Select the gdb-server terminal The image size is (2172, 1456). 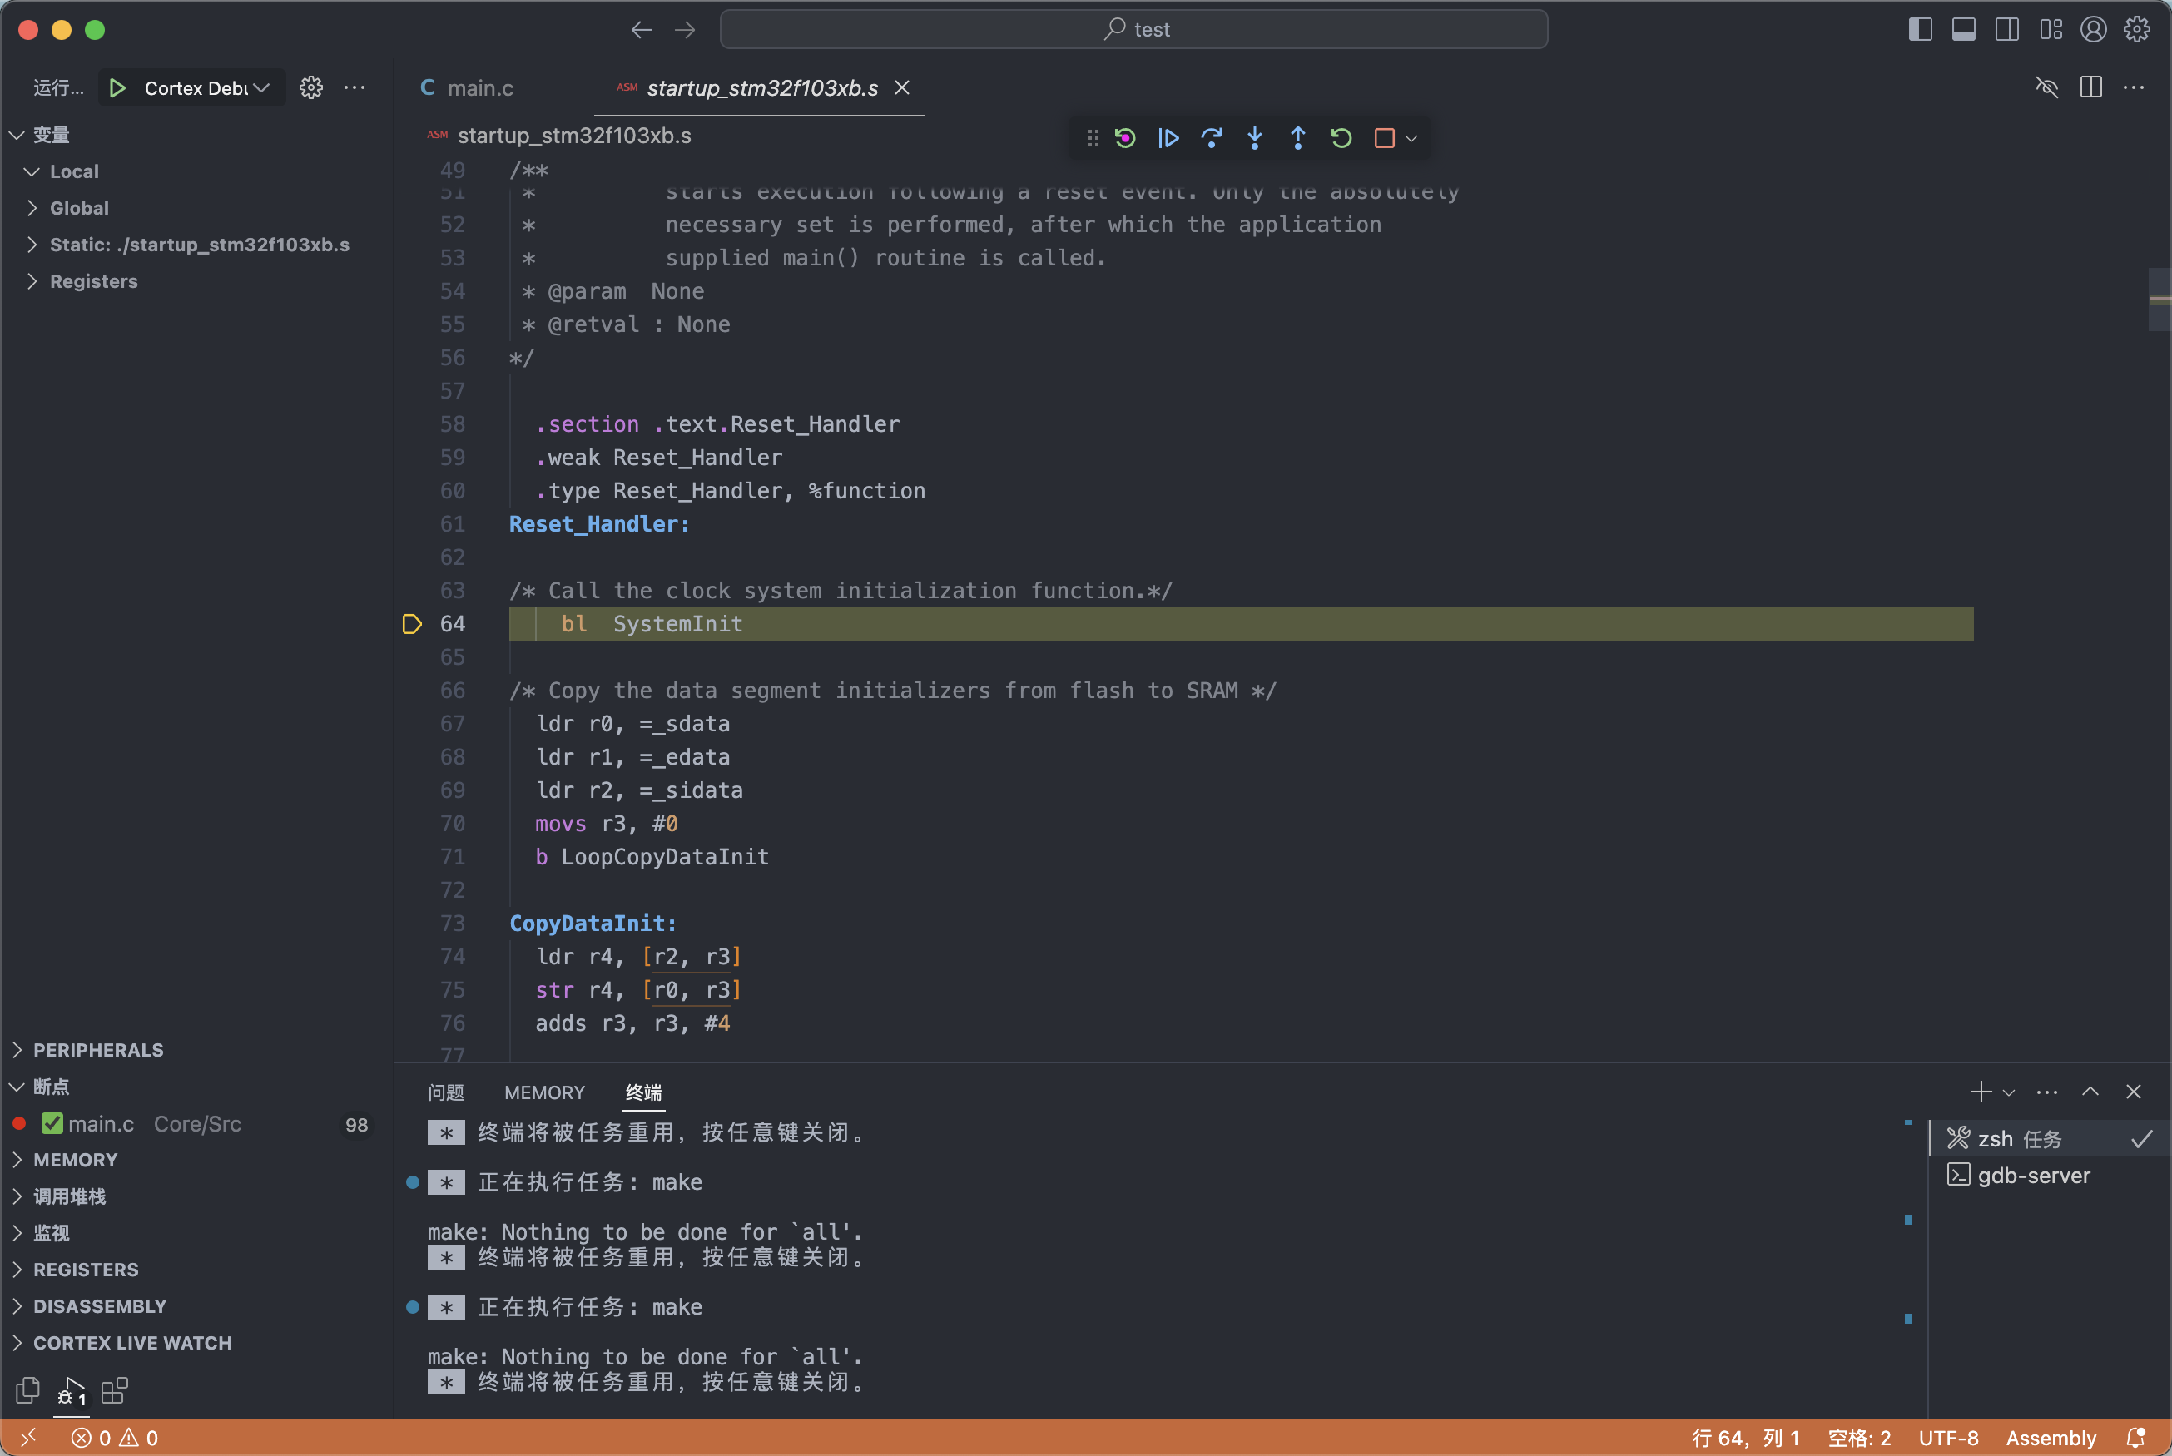click(2033, 1176)
